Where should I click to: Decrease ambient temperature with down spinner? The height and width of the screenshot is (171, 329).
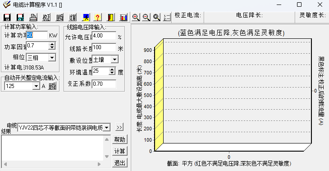[x=112, y=73]
